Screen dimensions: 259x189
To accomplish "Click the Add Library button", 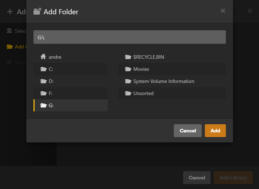I will pos(233,178).
